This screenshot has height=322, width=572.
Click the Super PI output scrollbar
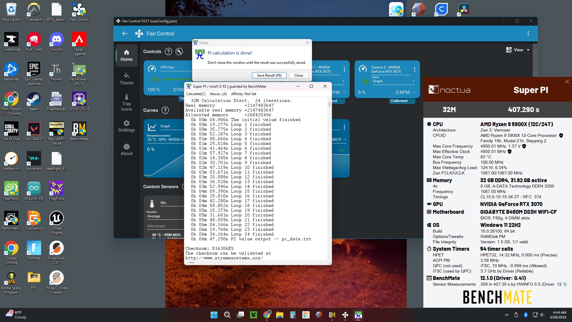click(329, 104)
